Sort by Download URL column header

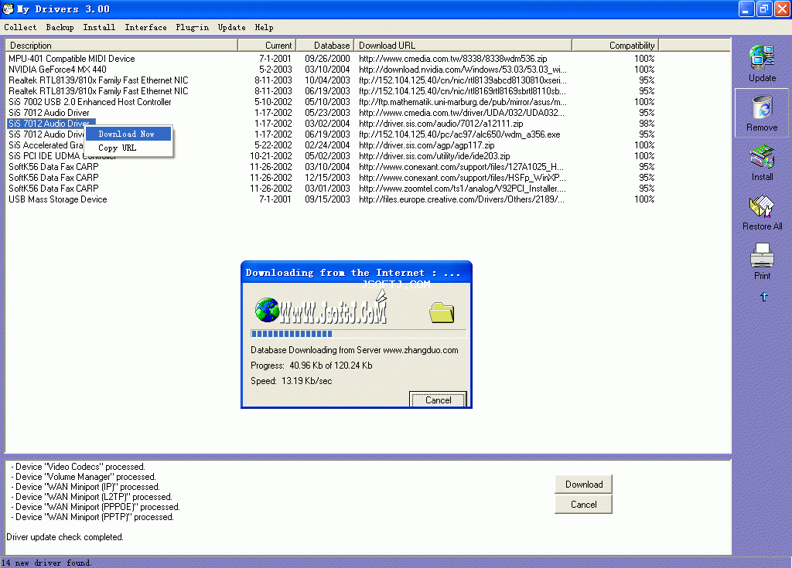click(x=463, y=46)
